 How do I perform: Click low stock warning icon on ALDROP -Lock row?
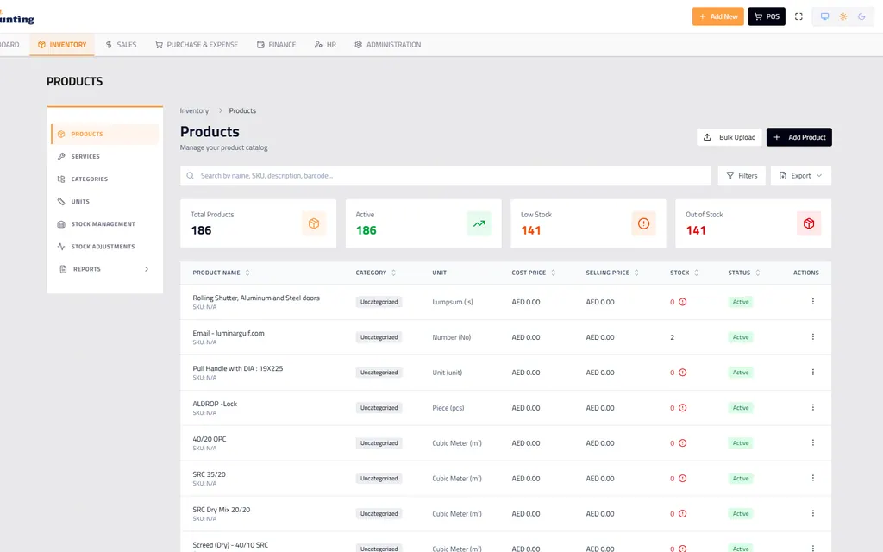point(683,408)
